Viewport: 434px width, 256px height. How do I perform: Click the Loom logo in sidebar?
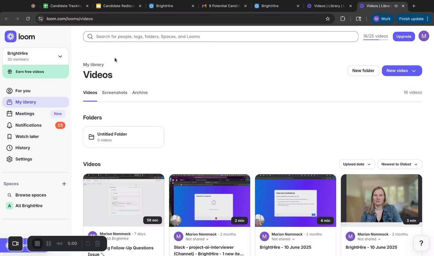tap(20, 37)
